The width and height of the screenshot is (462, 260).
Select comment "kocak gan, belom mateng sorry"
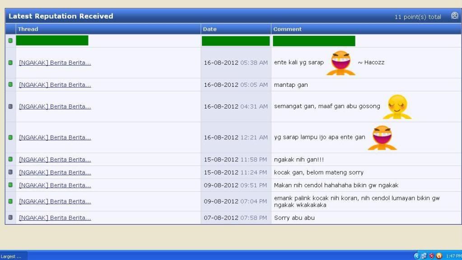[318, 172]
